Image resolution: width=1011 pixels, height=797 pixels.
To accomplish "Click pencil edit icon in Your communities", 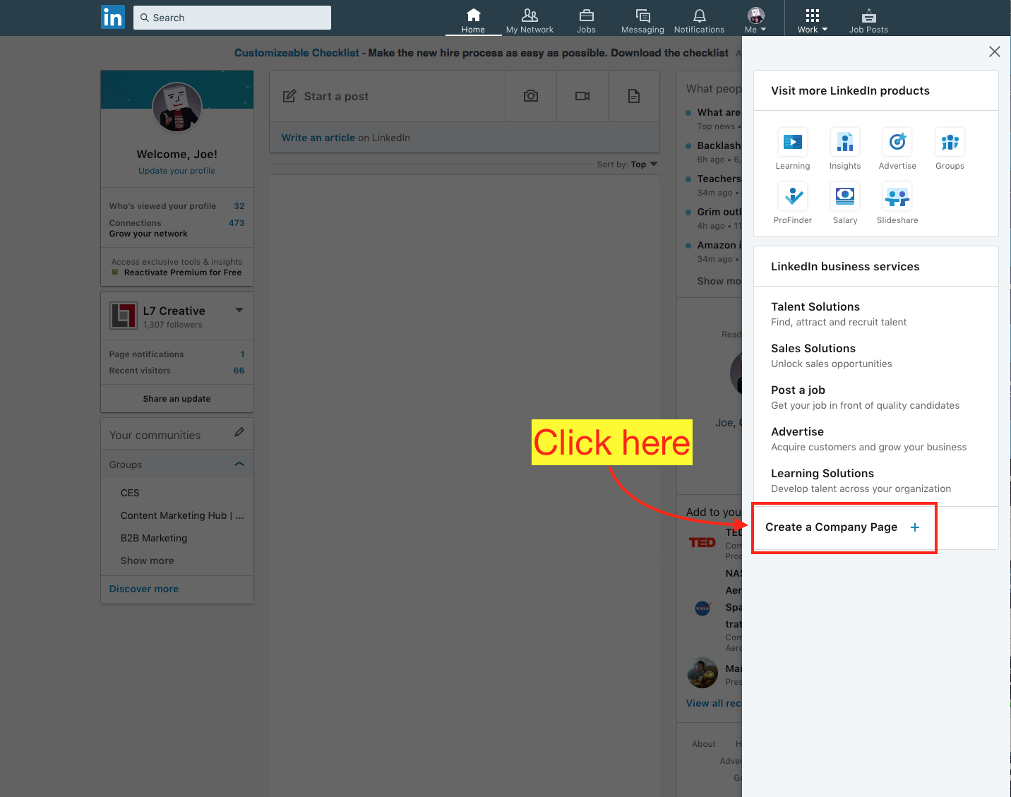I will pyautogui.click(x=239, y=432).
